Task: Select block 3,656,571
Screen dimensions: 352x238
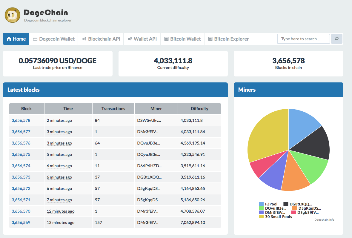Action: point(21,200)
